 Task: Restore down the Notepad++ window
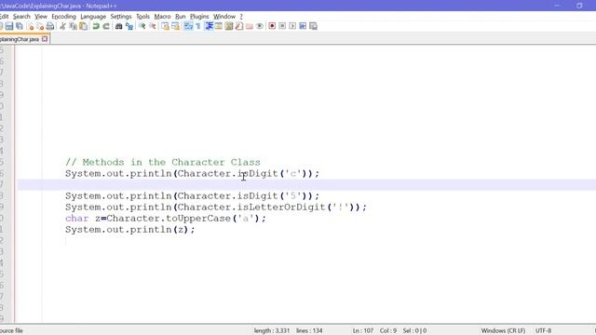(x=579, y=6)
